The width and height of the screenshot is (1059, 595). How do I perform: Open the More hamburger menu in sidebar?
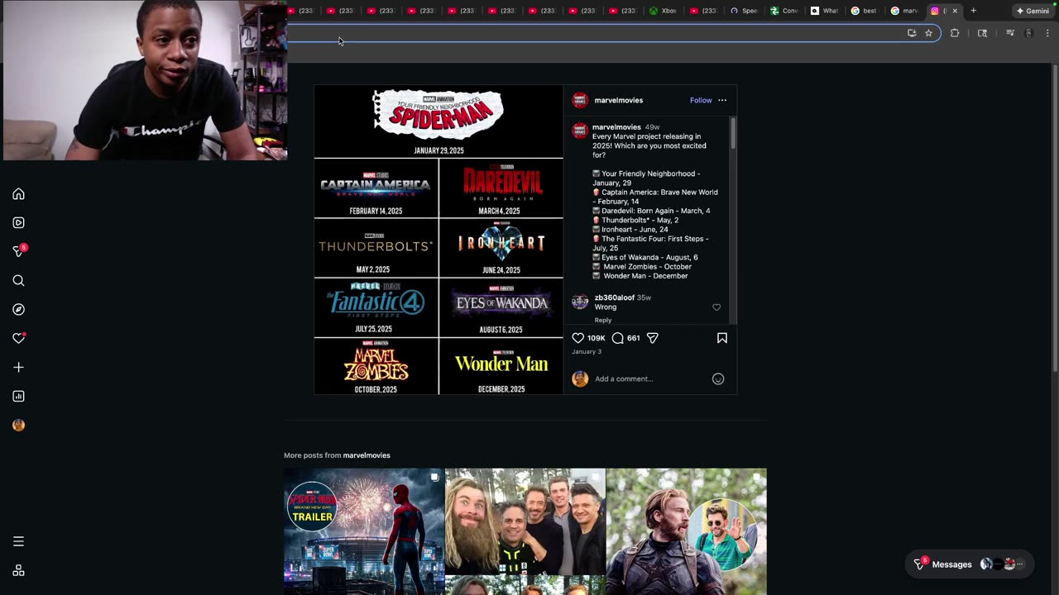18,541
